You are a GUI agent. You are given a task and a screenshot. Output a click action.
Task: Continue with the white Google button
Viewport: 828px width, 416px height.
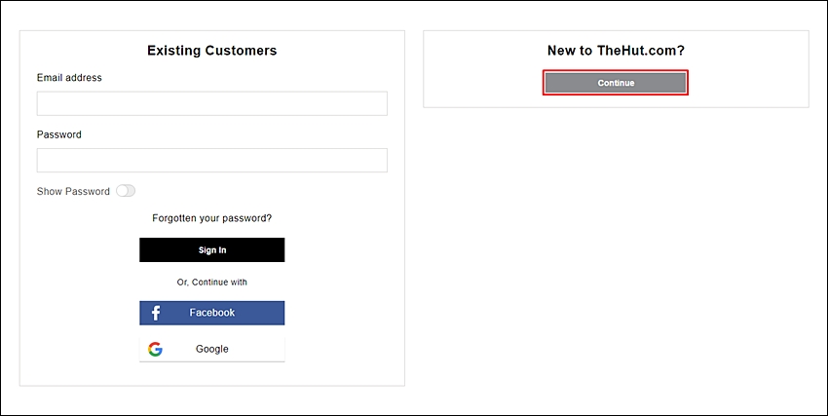pyautogui.click(x=211, y=349)
